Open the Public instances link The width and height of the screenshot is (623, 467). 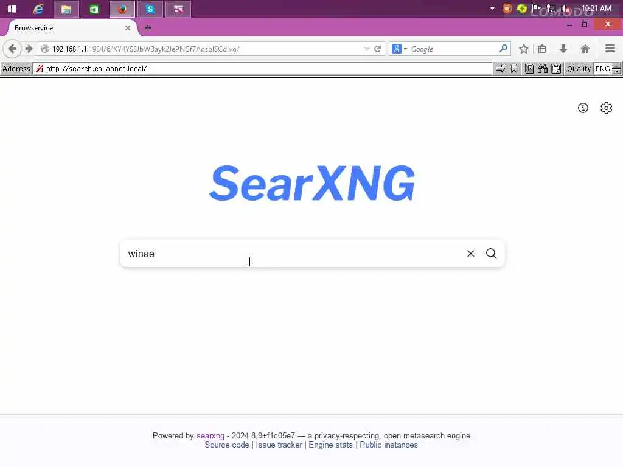coord(389,445)
